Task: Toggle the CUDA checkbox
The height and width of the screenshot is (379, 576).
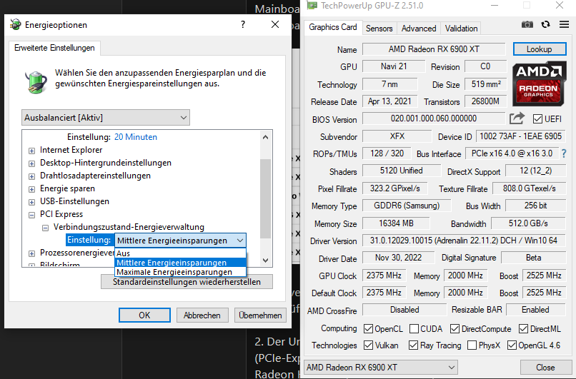Action: pos(414,329)
